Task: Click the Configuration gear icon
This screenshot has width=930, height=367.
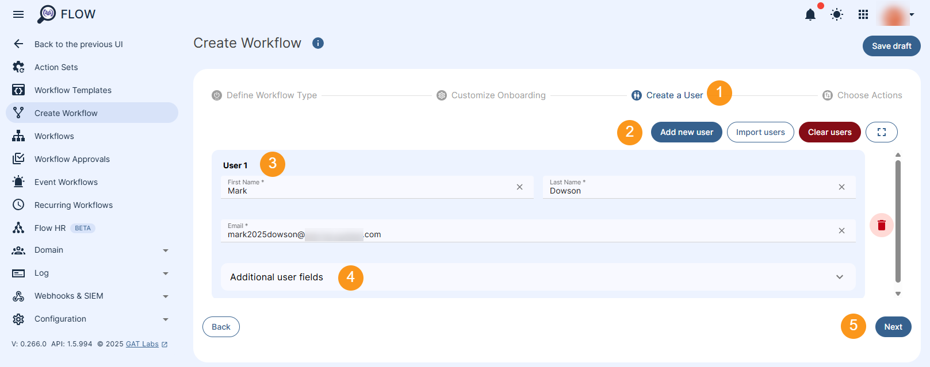Action: pos(18,319)
